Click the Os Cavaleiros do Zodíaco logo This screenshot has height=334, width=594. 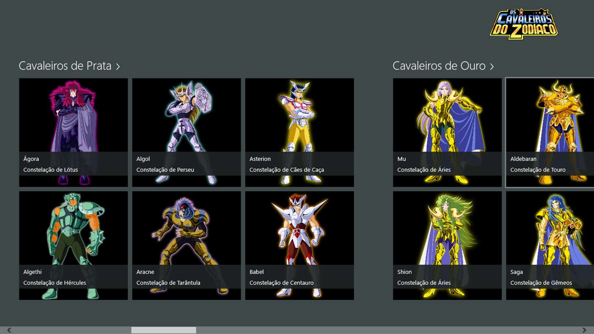(524, 24)
